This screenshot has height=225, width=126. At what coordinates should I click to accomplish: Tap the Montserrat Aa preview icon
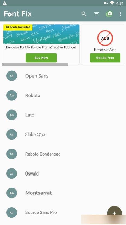pyautogui.click(x=12, y=193)
